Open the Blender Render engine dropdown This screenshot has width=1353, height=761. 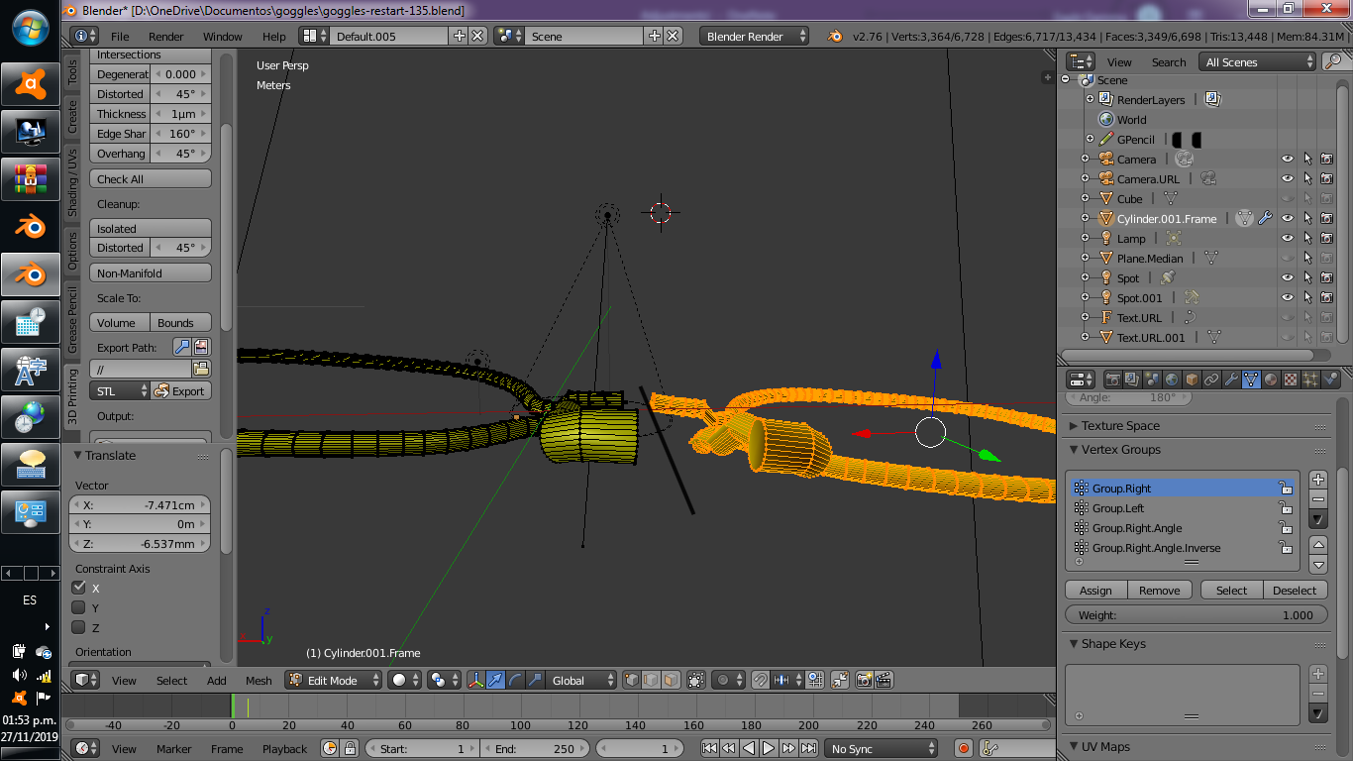click(755, 36)
